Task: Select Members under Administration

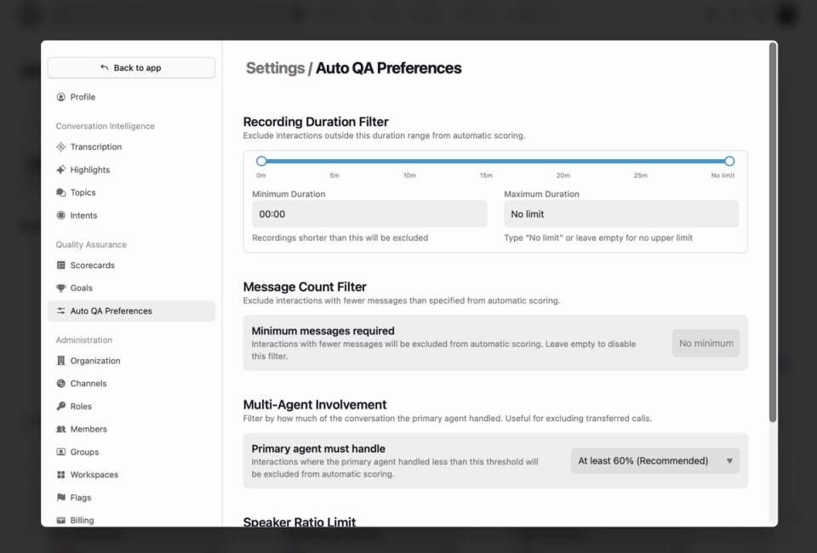Action: point(86,429)
